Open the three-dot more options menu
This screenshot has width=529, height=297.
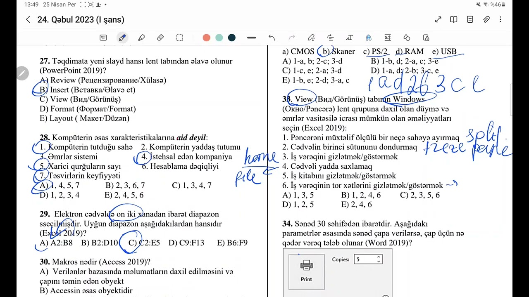click(x=500, y=19)
